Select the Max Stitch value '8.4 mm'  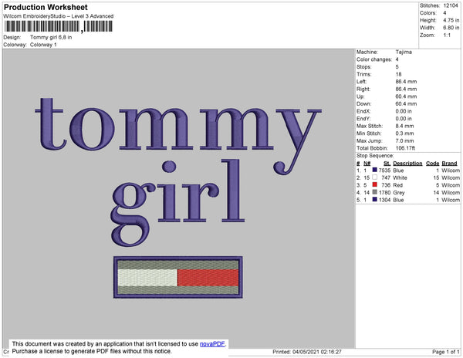pos(404,126)
